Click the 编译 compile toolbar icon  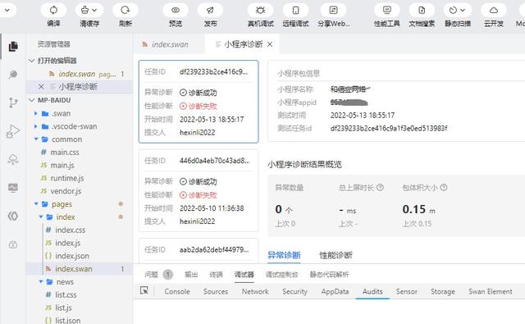pos(53,10)
